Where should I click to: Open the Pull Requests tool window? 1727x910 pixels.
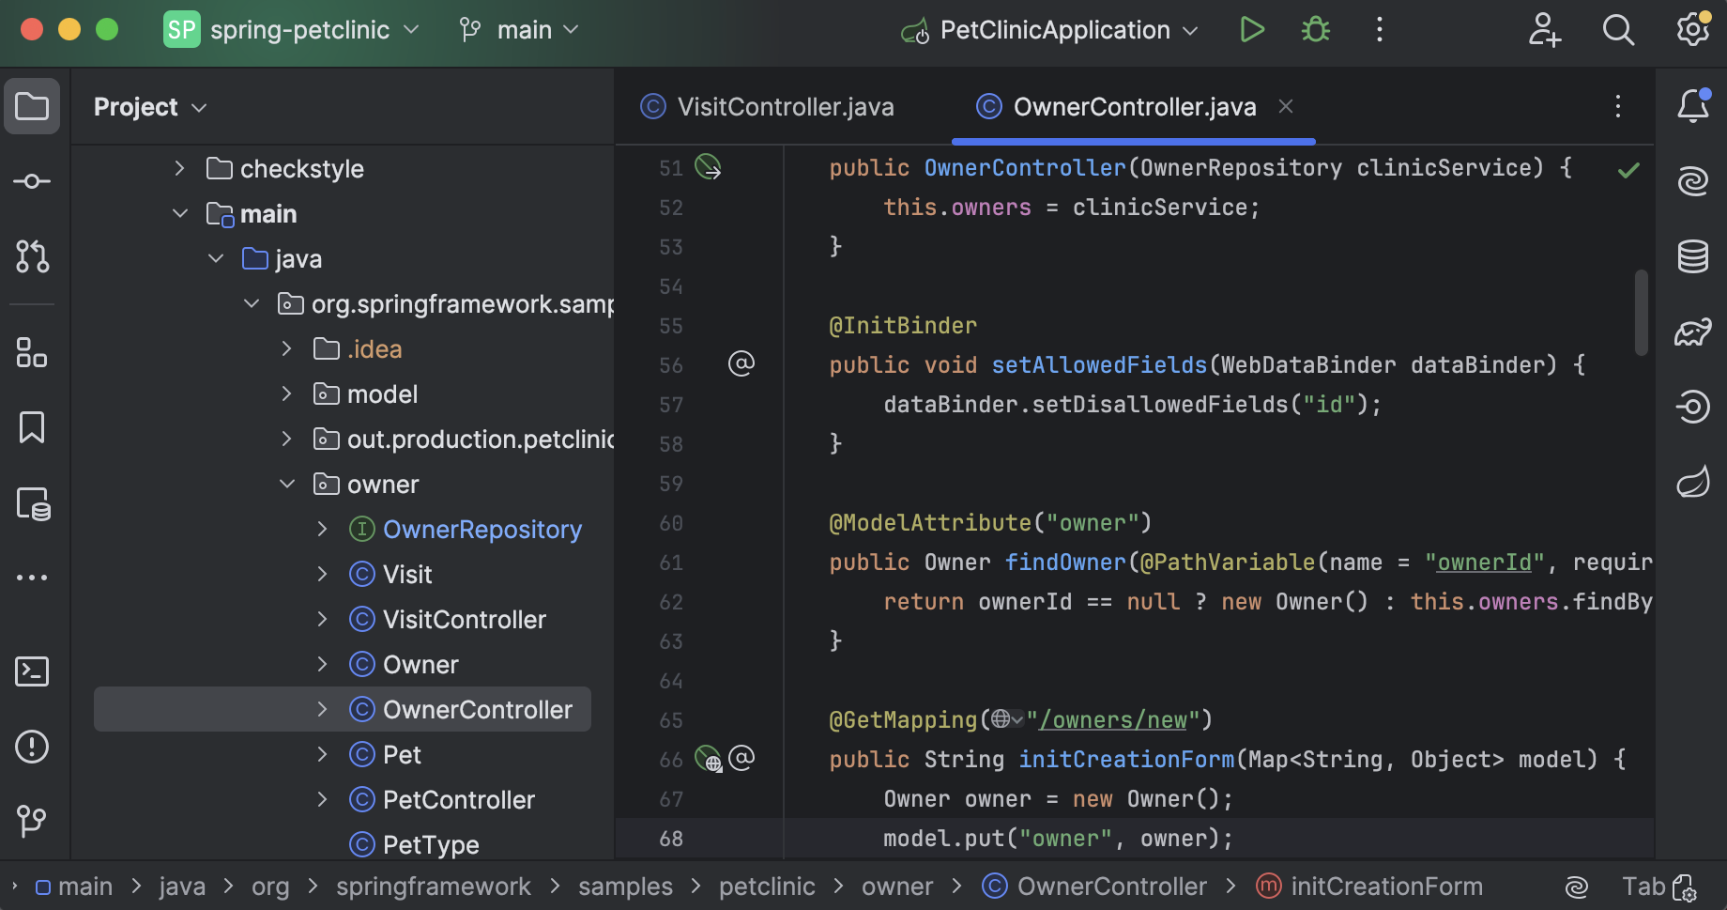31,256
